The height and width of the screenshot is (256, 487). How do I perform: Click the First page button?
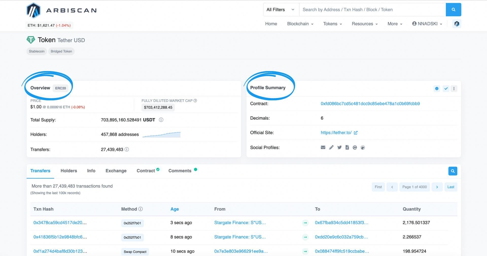click(378, 187)
